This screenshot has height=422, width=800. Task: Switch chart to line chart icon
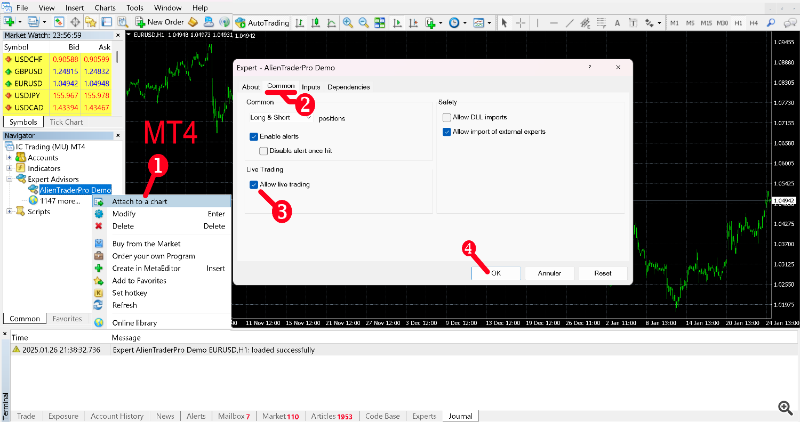332,23
